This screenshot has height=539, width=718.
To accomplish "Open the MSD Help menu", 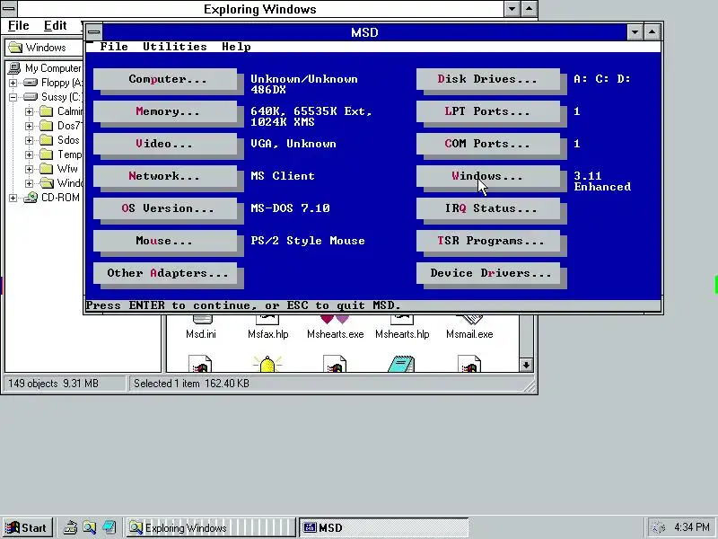I will [x=236, y=47].
